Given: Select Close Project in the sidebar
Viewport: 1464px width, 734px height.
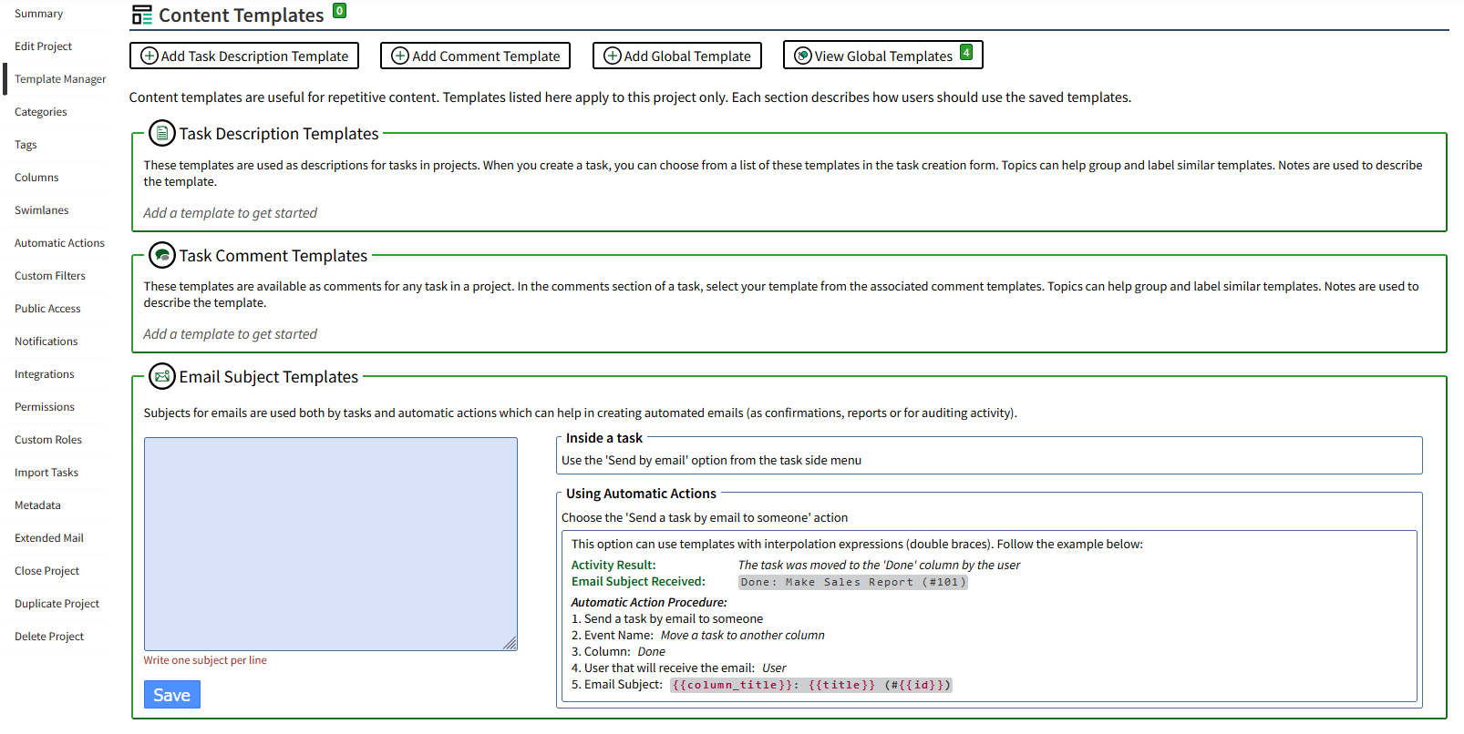Looking at the screenshot, I should click(x=46, y=571).
